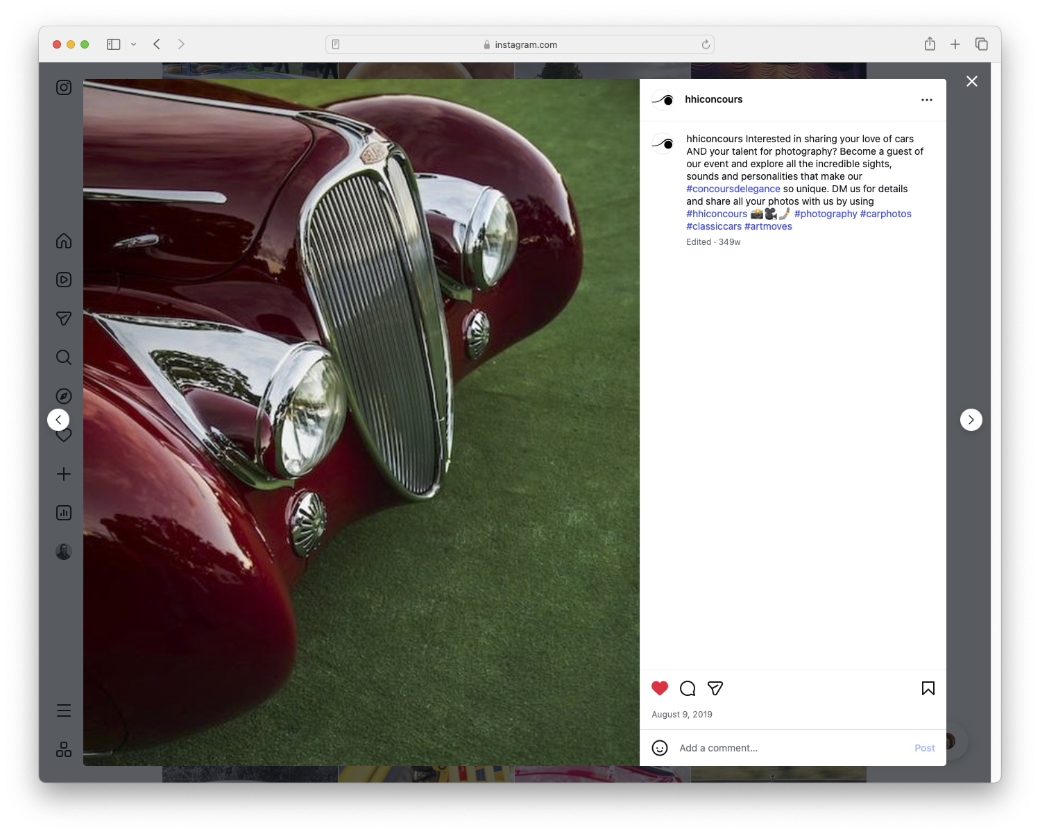Share the post with paper-plane icon
The width and height of the screenshot is (1040, 834).
[x=715, y=688]
